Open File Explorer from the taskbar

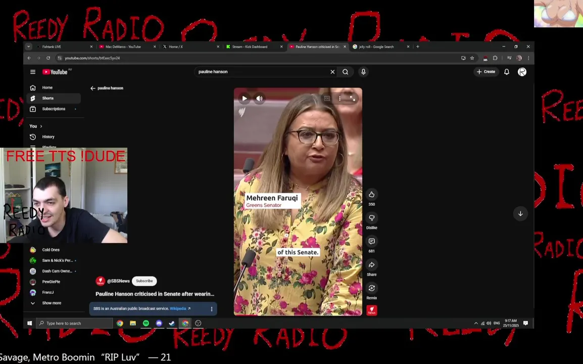pyautogui.click(x=133, y=323)
